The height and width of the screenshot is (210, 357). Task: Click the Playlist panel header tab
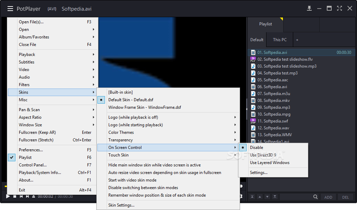coord(265,24)
